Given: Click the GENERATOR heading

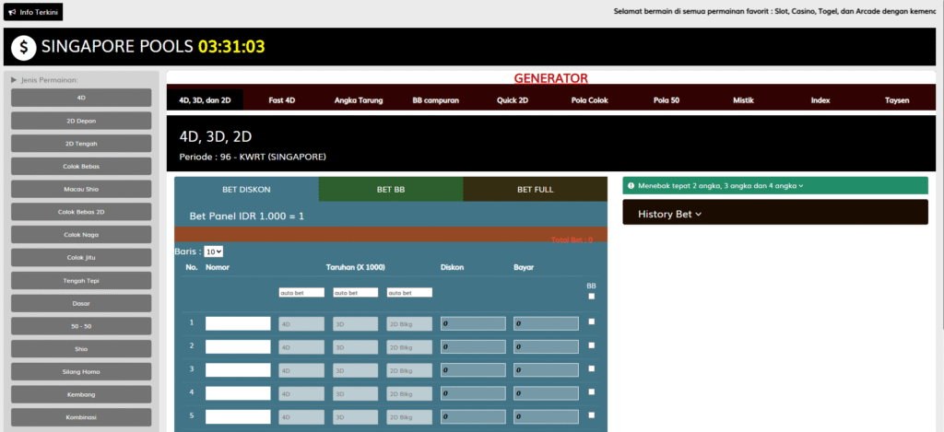Looking at the screenshot, I should point(551,78).
